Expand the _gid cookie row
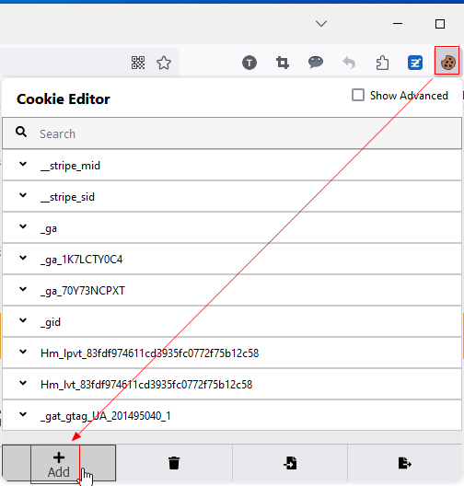Image resolution: width=464 pixels, height=486 pixels. (x=232, y=321)
